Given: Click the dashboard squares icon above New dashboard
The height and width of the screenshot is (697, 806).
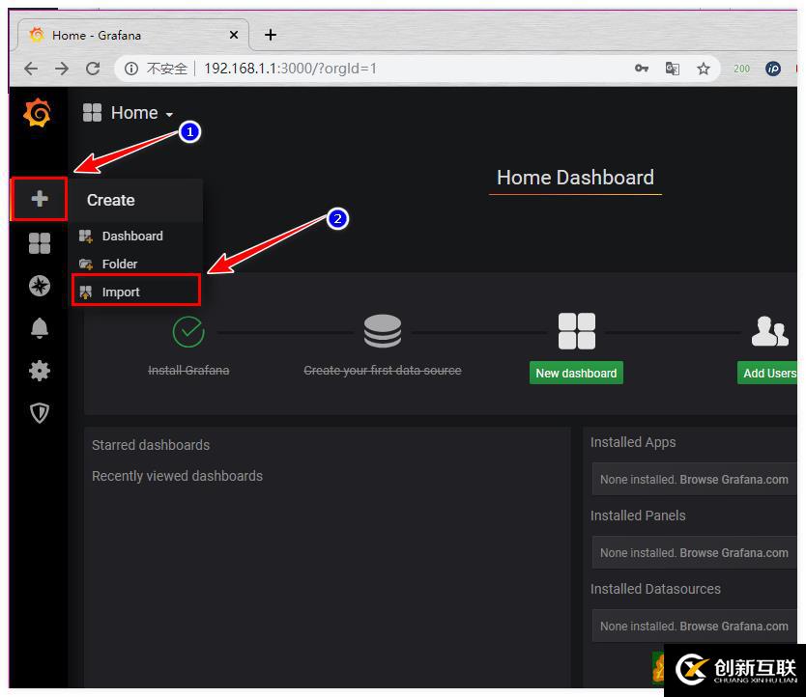Looking at the screenshot, I should click(577, 331).
